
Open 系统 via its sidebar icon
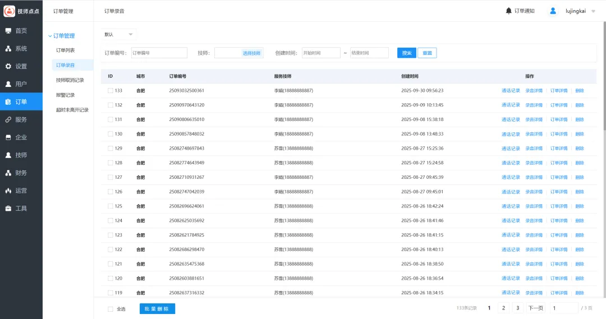coord(8,49)
